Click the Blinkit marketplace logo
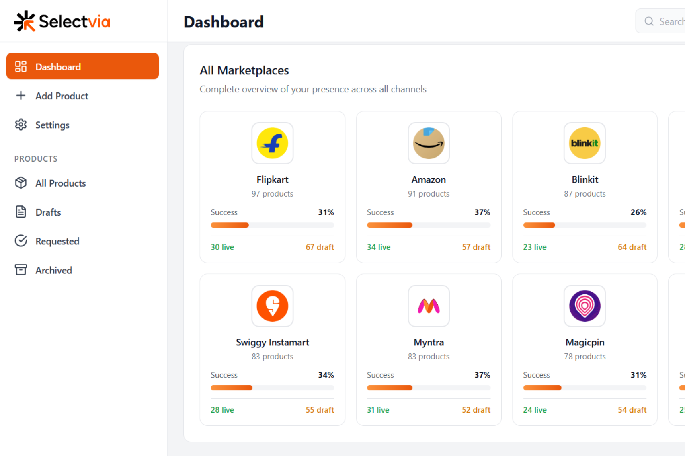This screenshot has width=685, height=456. [x=585, y=143]
